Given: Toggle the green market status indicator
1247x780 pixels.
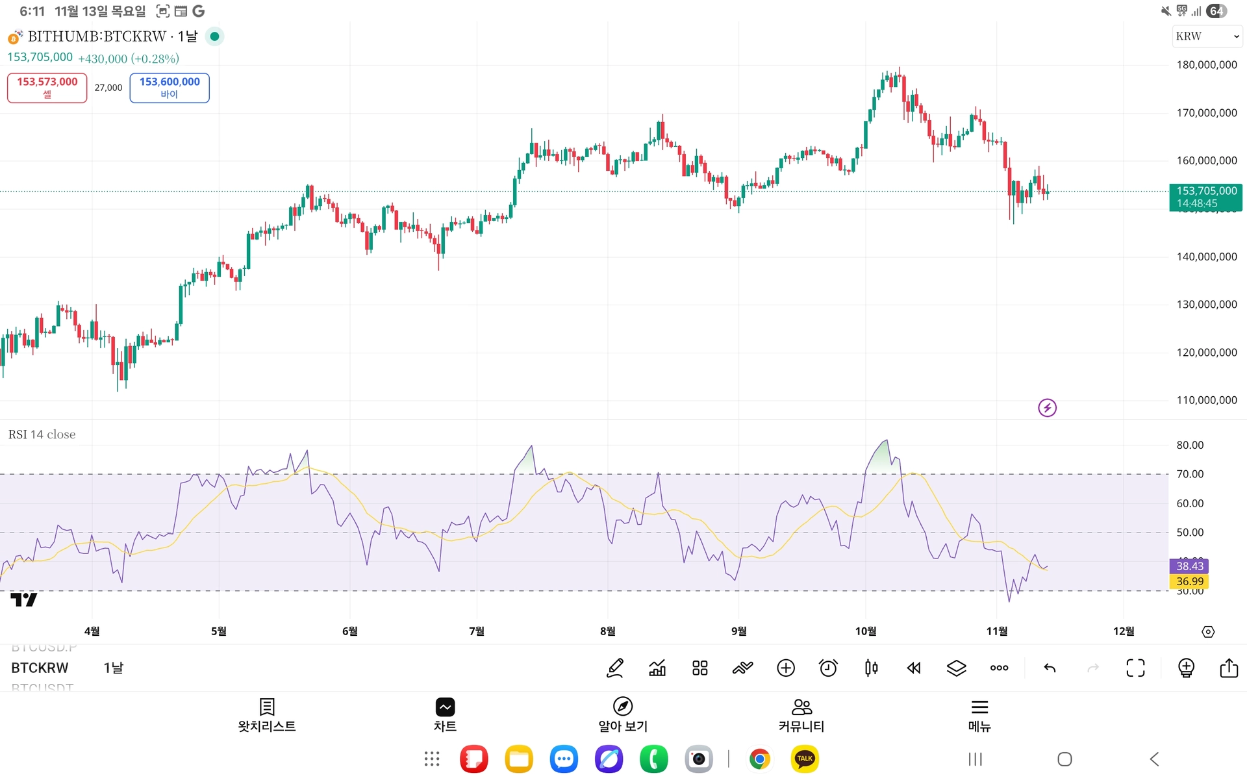Looking at the screenshot, I should (x=214, y=36).
